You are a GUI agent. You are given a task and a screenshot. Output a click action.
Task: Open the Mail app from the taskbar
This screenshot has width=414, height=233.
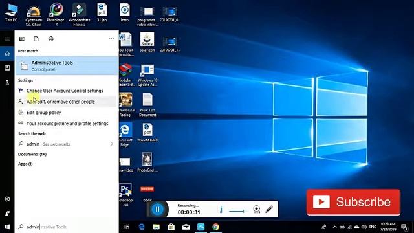click(186, 227)
